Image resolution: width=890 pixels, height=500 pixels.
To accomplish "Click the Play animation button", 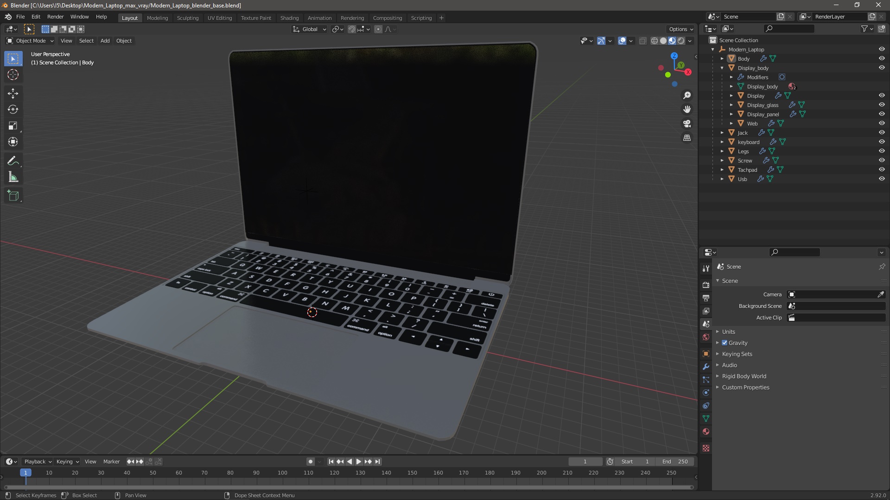I will pos(358,462).
